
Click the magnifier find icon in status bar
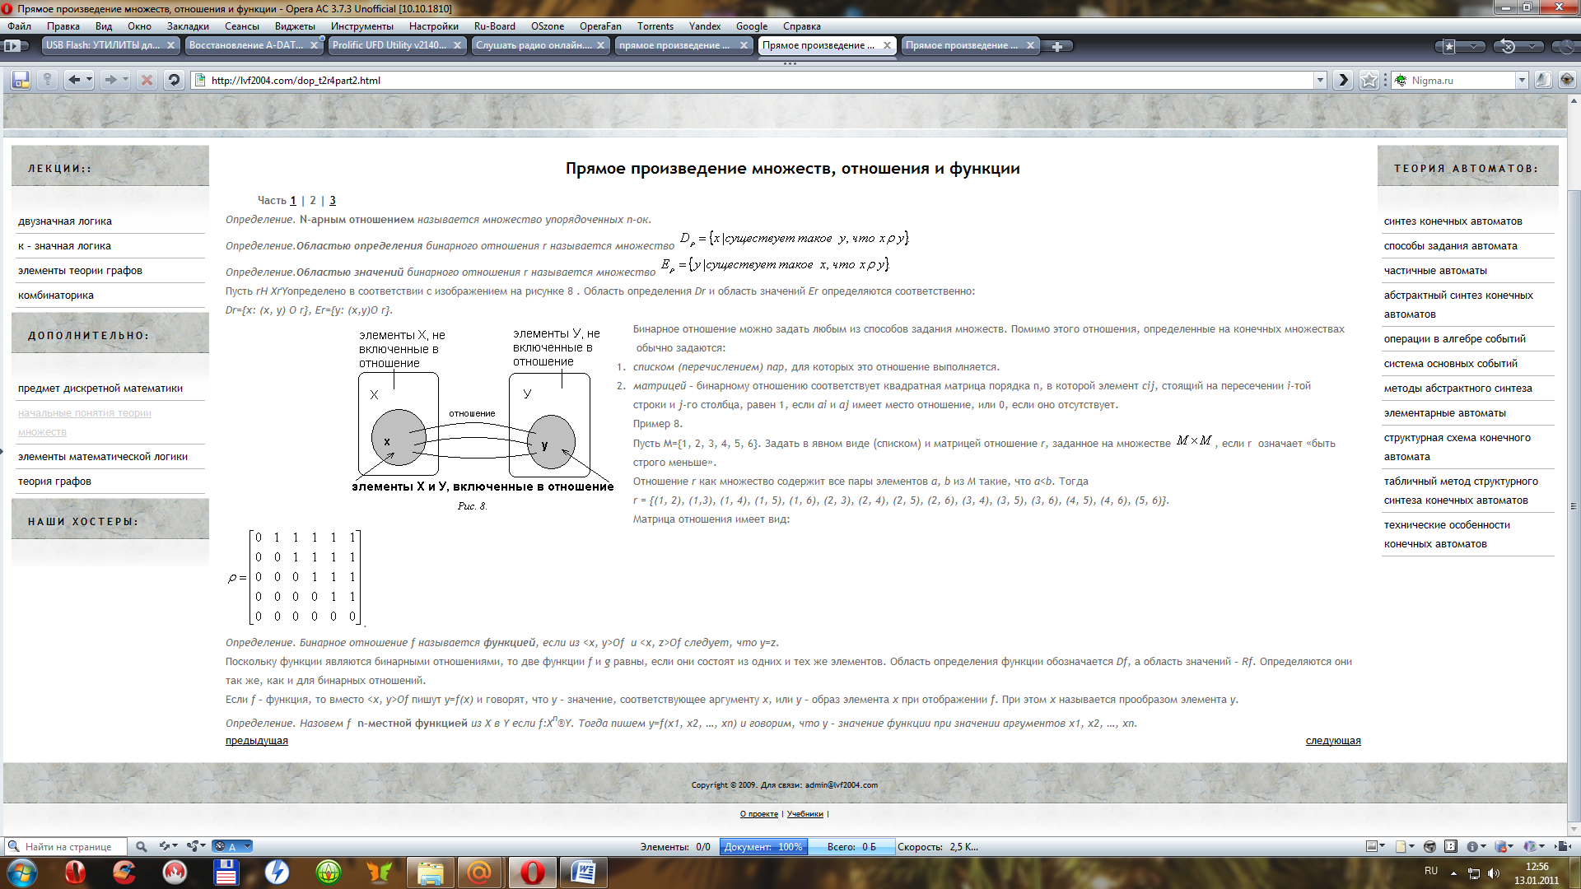pyautogui.click(x=142, y=846)
